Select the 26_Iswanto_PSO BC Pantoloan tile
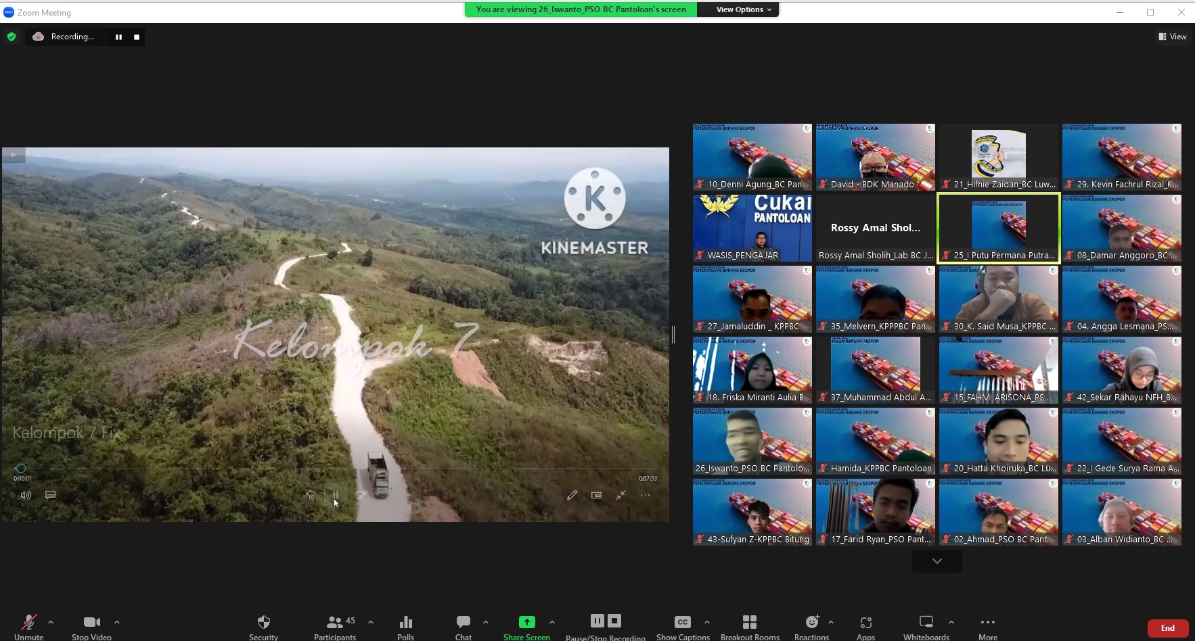Screen dimensions: 1195x641 click(752, 442)
